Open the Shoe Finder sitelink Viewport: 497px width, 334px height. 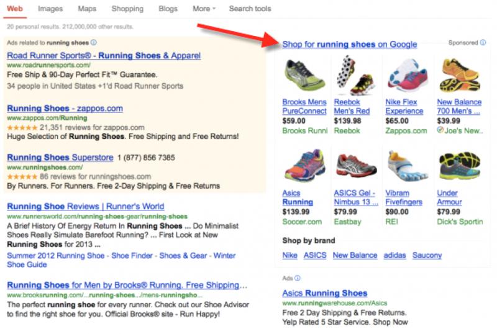[132, 256]
